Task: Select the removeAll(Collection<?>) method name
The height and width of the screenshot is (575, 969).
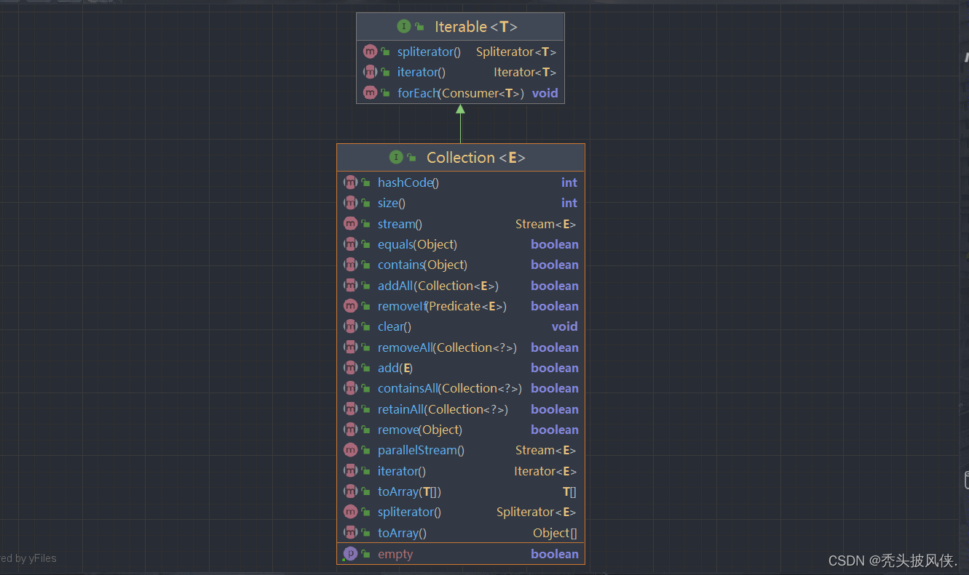Action: click(x=447, y=347)
